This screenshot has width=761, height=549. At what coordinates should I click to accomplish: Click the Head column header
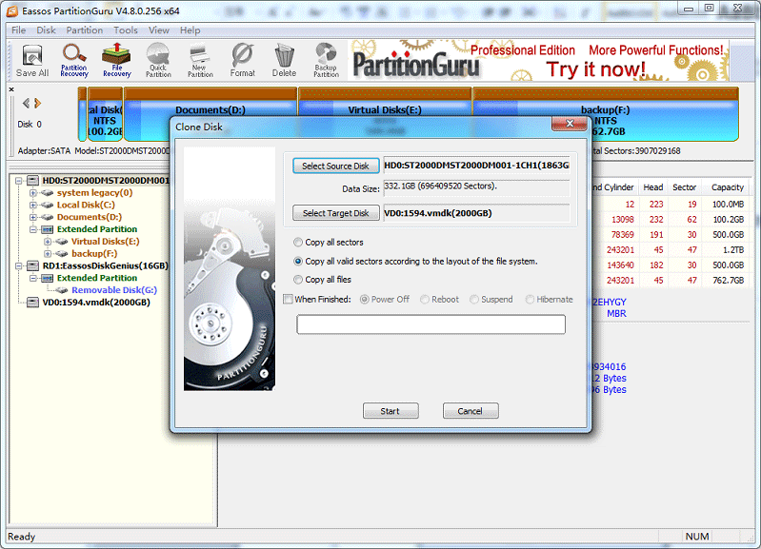pos(652,187)
